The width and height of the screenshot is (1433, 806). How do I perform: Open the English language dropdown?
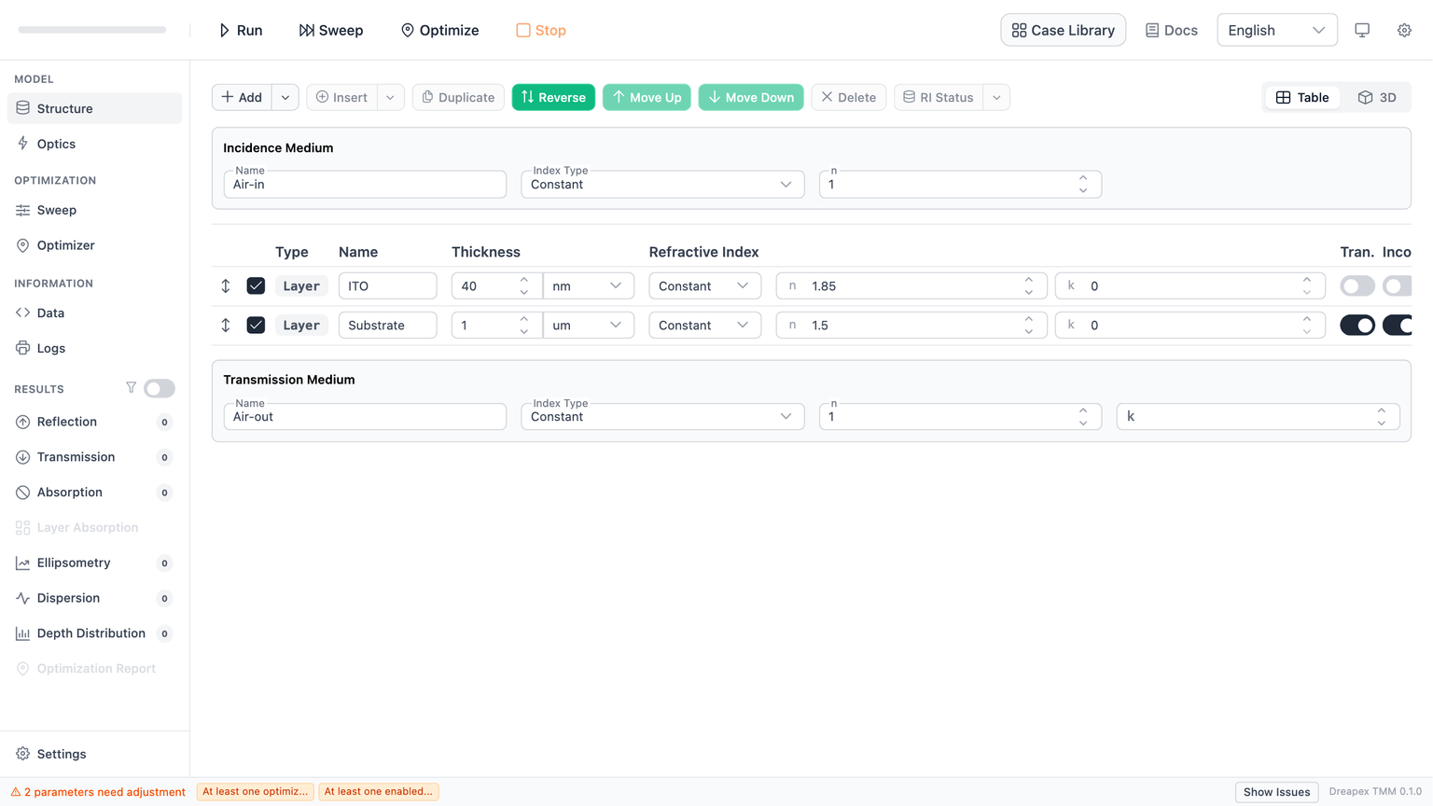coord(1276,29)
